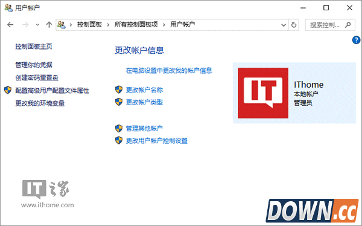Expand the chevron after 控制面板 in the breadcrumb
Viewport: 362px width, 226px height.
pyautogui.click(x=108, y=25)
